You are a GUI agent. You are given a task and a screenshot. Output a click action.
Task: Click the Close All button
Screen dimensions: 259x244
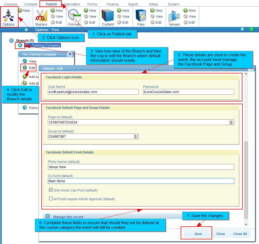click(240, 234)
